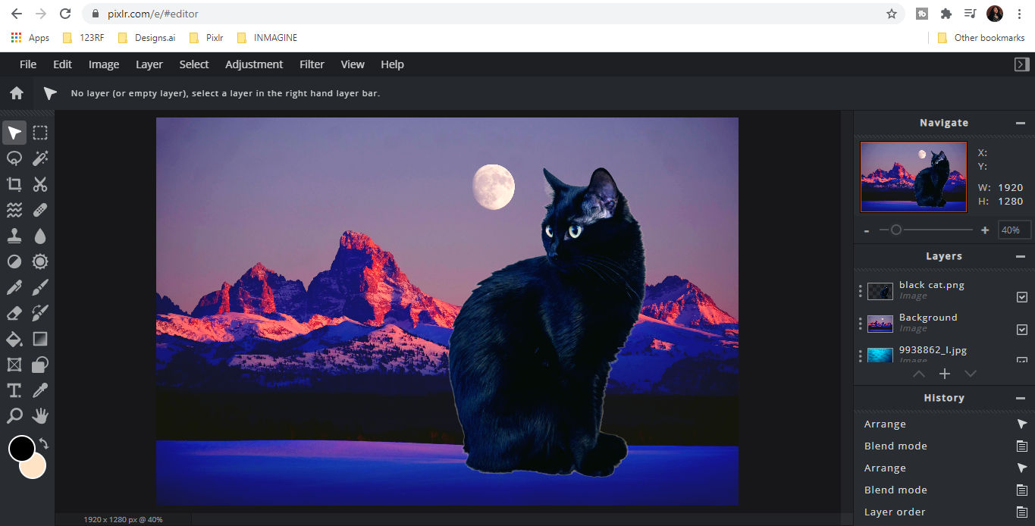
Task: Swap foreground and background colors
Action: (44, 444)
